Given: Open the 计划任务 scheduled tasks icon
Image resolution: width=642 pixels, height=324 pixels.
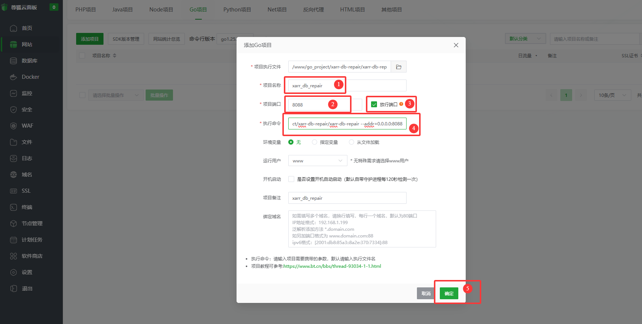Looking at the screenshot, I should tap(14, 240).
